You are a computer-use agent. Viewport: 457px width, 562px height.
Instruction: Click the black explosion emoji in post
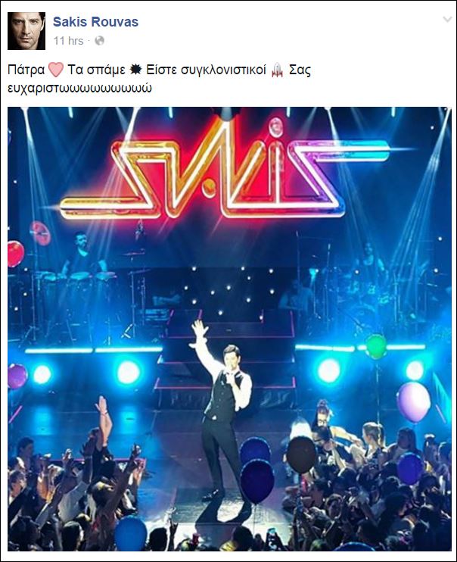[135, 69]
